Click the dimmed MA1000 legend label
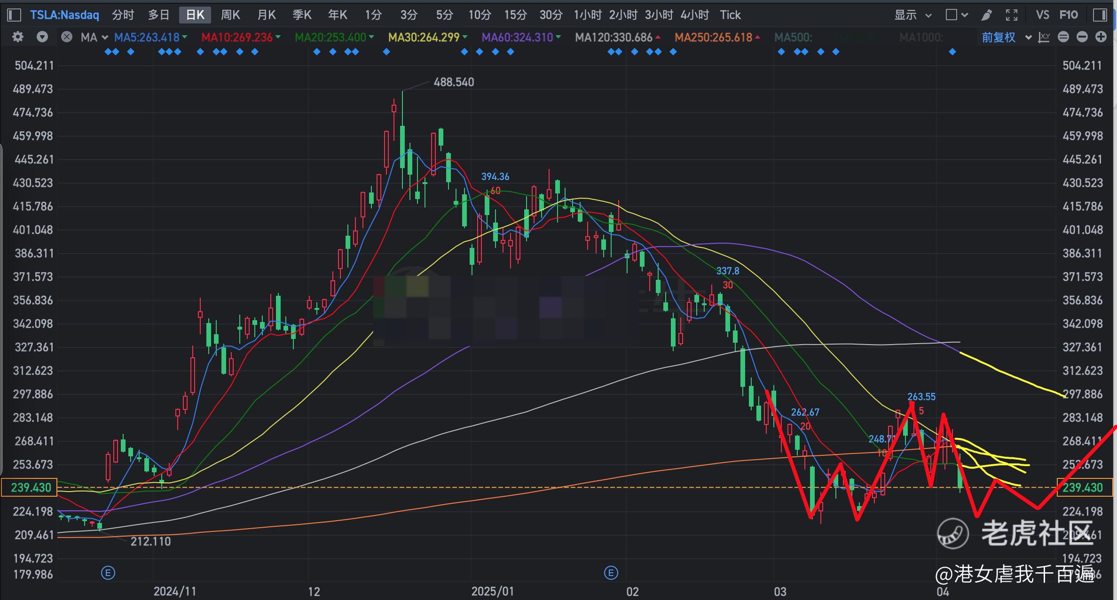Screen dimensions: 1117x600 921,37
